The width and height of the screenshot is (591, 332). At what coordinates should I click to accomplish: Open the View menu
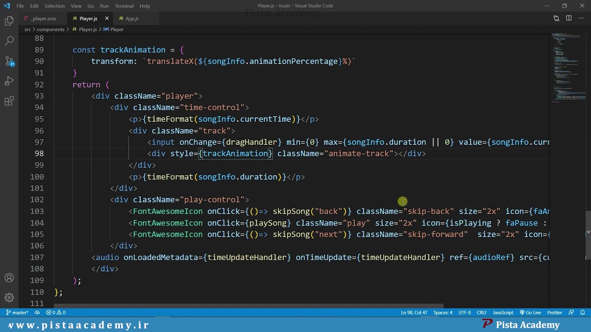[76, 6]
